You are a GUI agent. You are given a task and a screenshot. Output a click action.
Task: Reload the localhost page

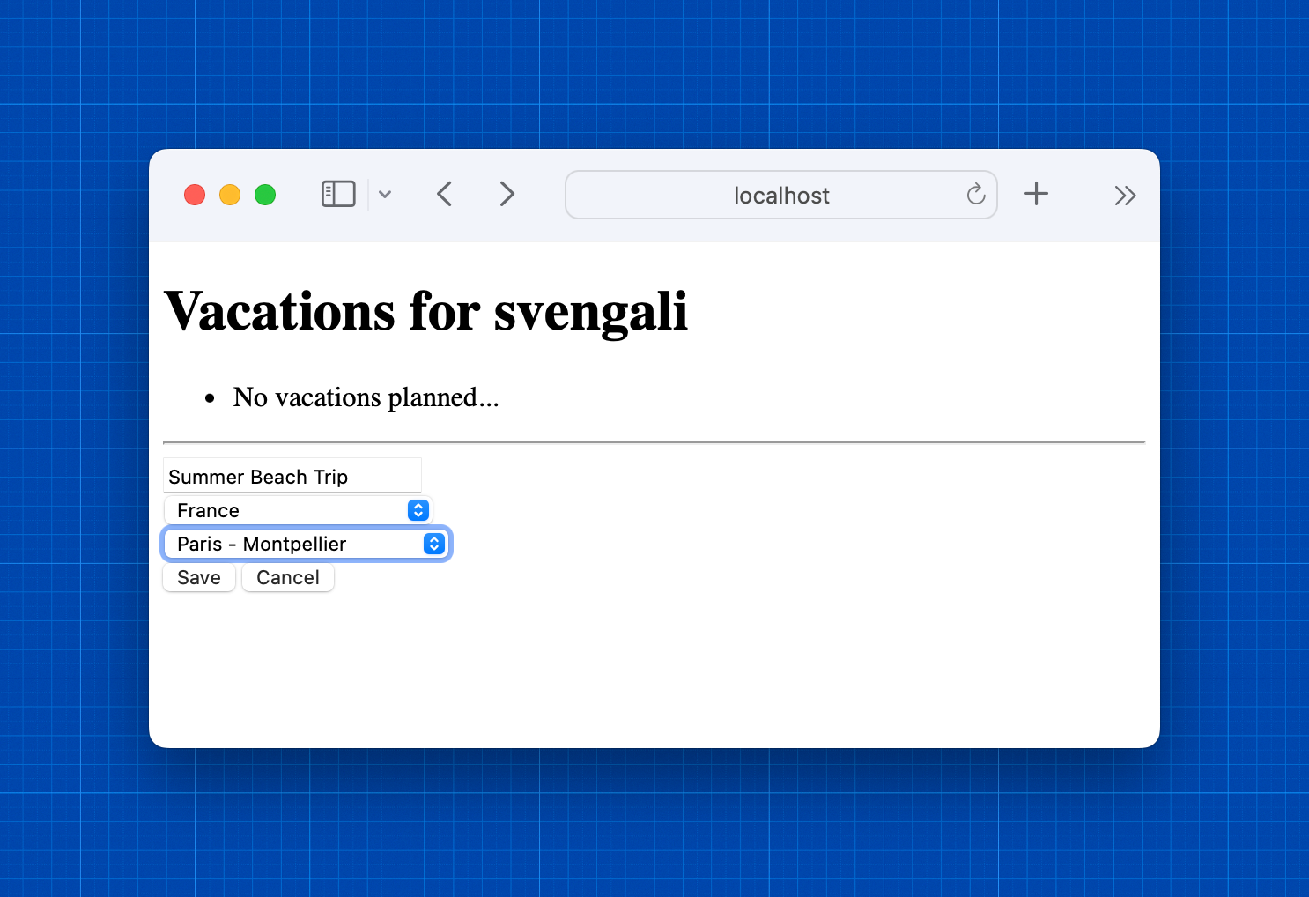tap(975, 194)
